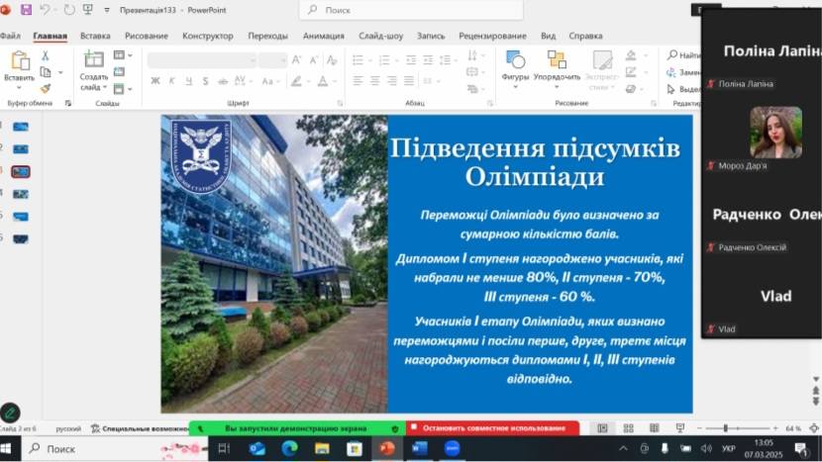Toggle bold formatting (Ж)
This screenshot has height=462, width=822.
pos(155,81)
